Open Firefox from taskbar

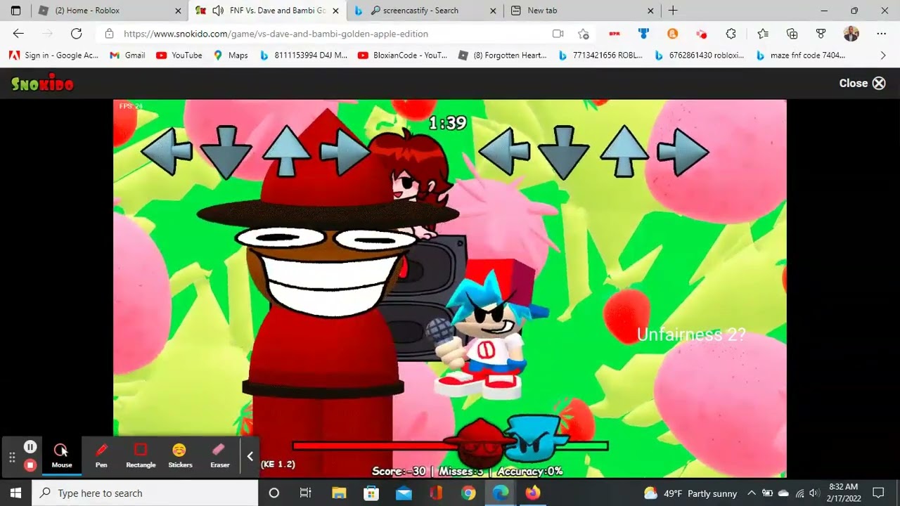533,493
